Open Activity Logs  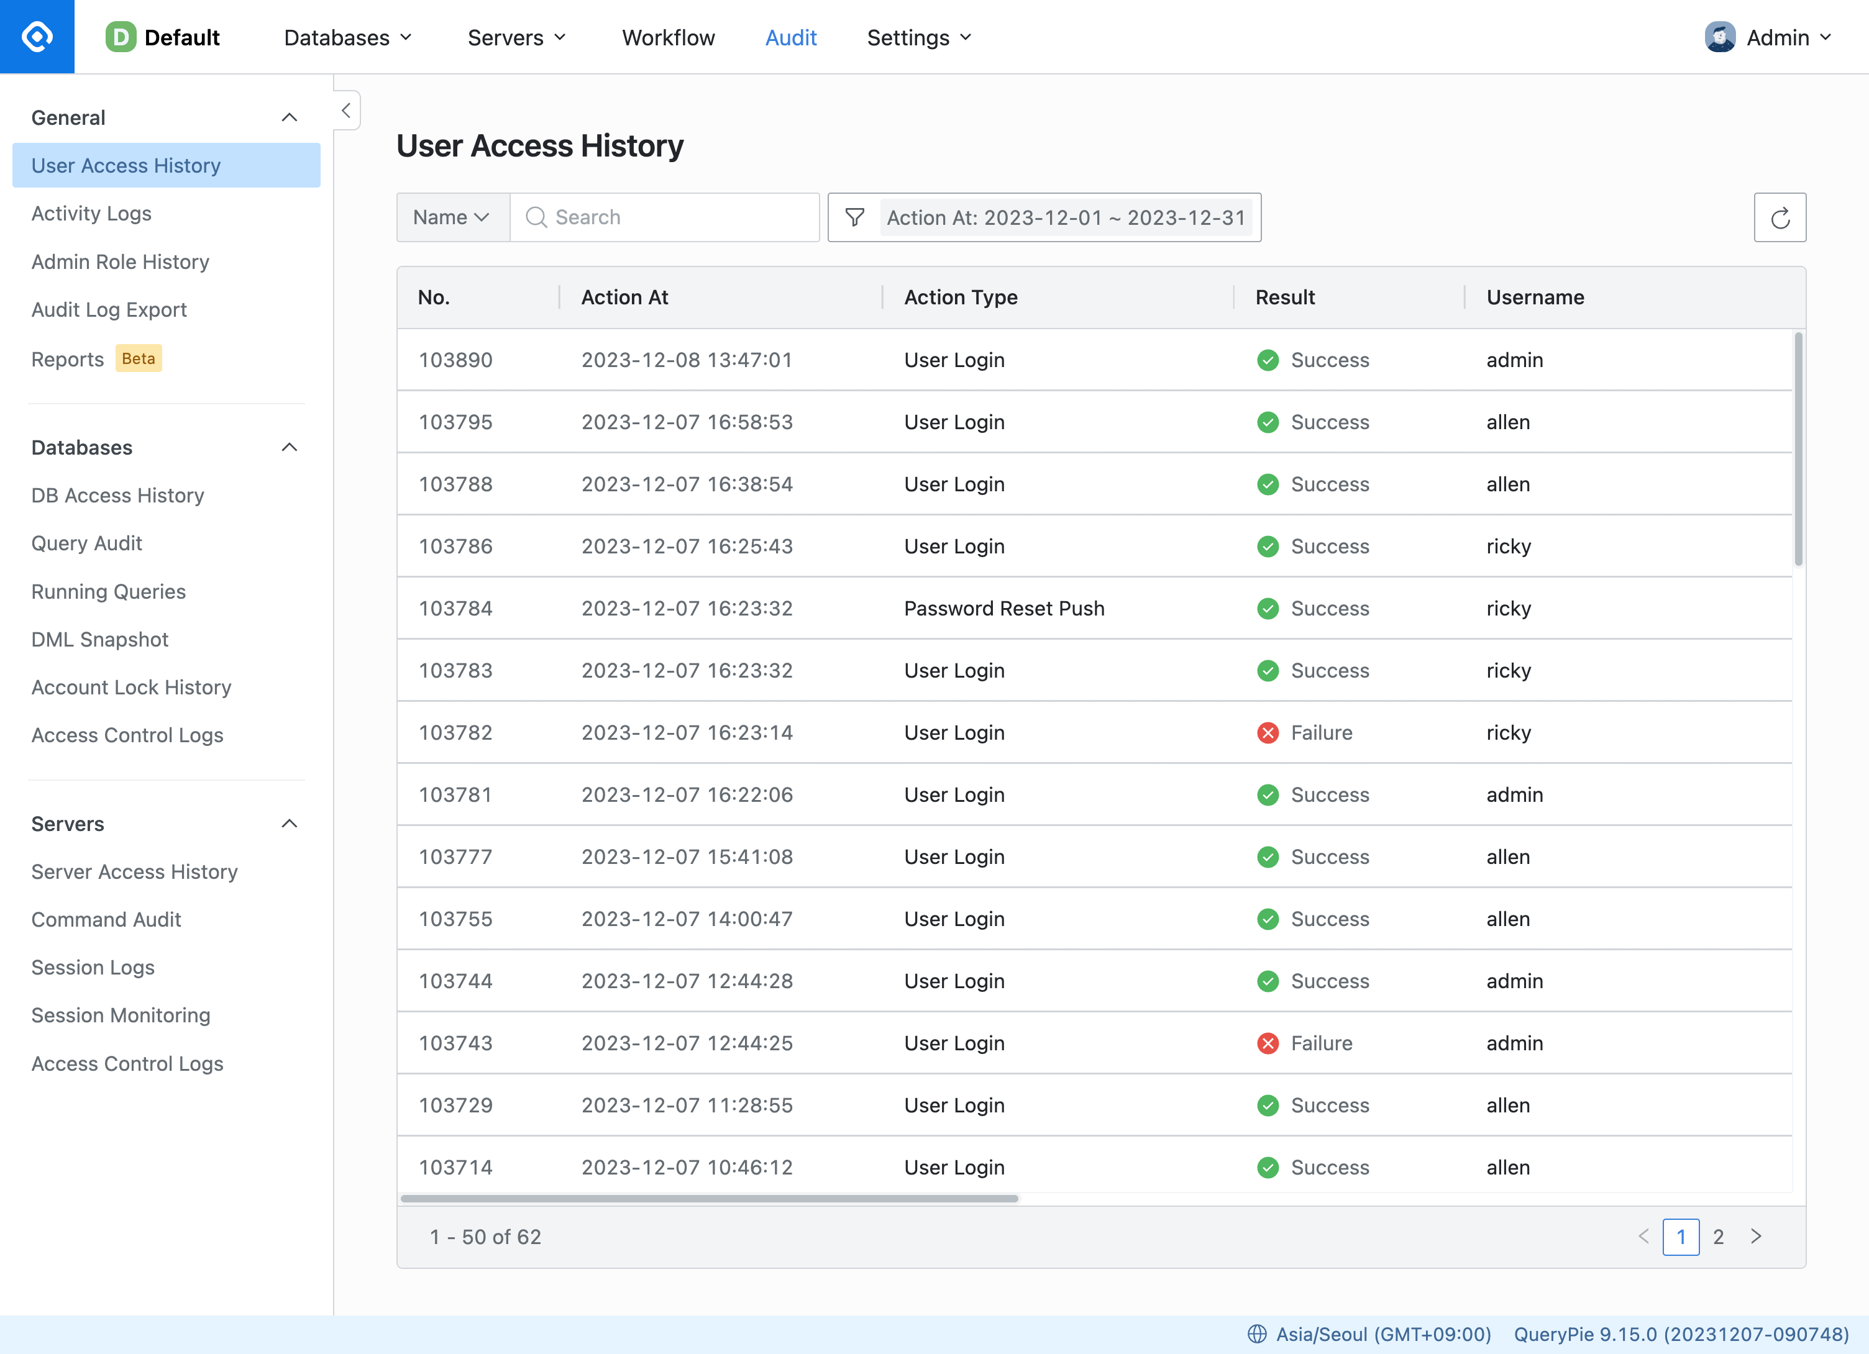(91, 213)
